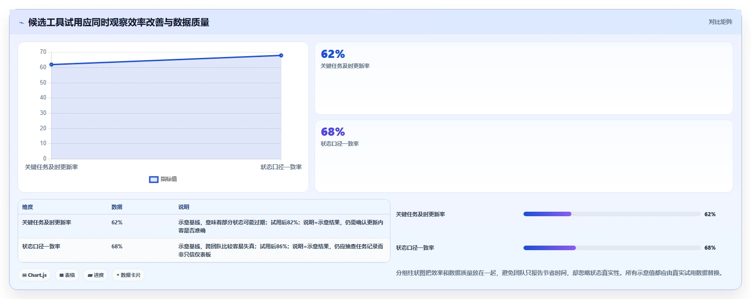Click the 进度 tag chip
Viewport: 751px width, 299px height.
point(95,275)
